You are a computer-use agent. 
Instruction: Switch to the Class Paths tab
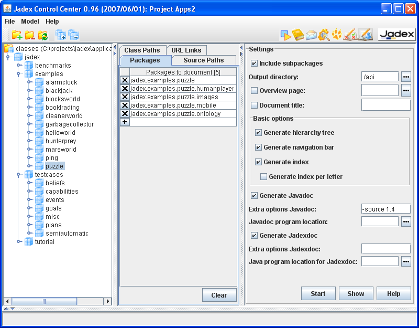142,50
